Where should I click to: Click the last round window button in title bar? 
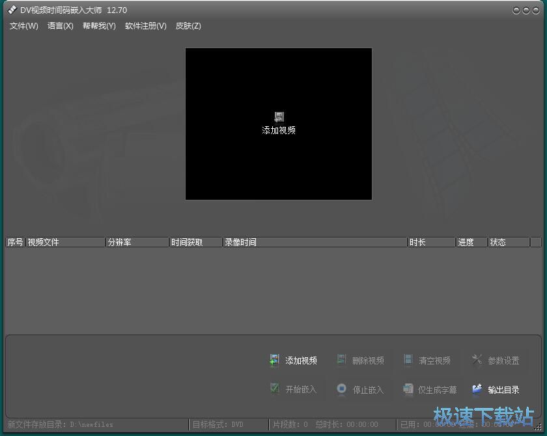536,10
